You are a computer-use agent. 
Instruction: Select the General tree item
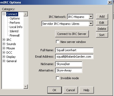[12, 61]
